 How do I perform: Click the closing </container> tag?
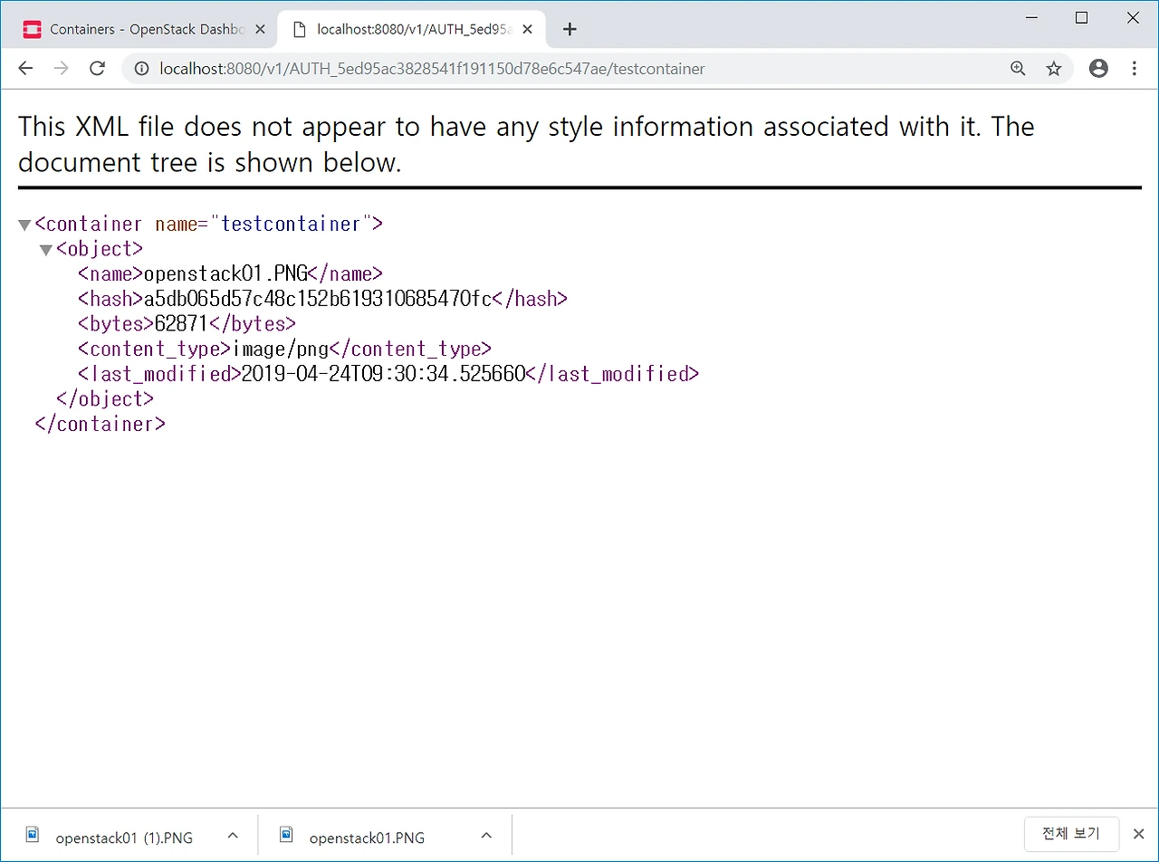click(100, 424)
